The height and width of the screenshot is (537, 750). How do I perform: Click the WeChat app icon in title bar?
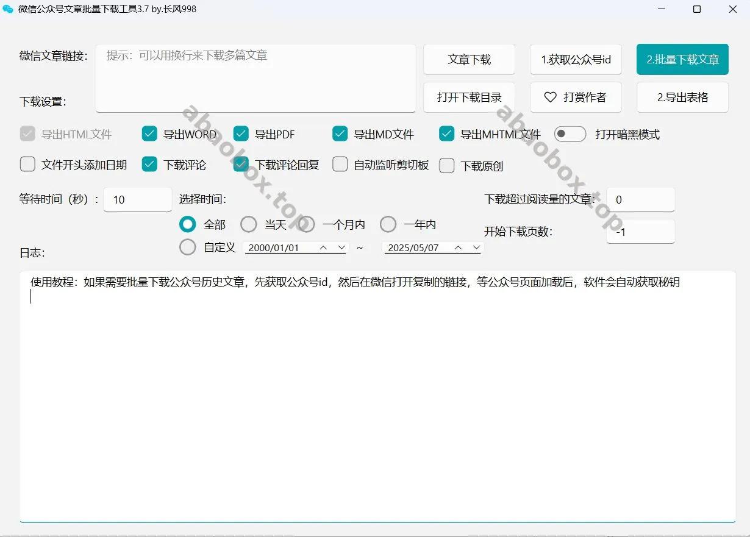click(8, 9)
